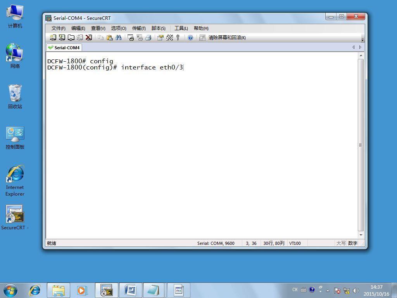Image resolution: width=397 pixels, height=298 pixels.
Task: Select the Serial-COM4 session tab
Action: click(64, 47)
